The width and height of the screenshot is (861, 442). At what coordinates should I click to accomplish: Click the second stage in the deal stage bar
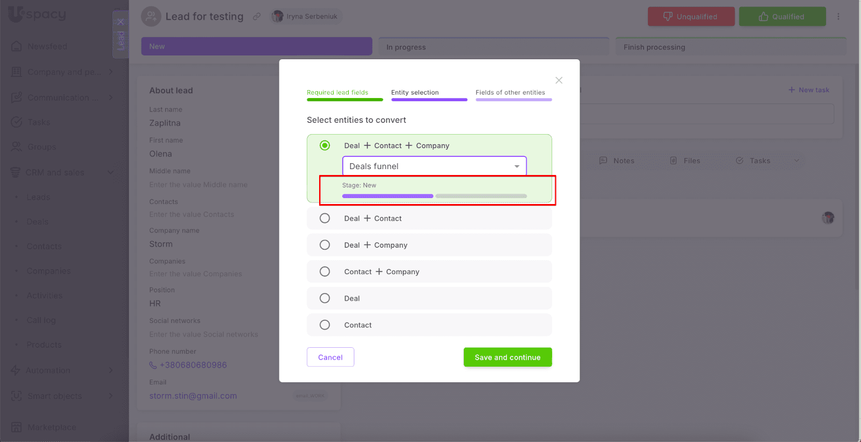click(x=481, y=196)
